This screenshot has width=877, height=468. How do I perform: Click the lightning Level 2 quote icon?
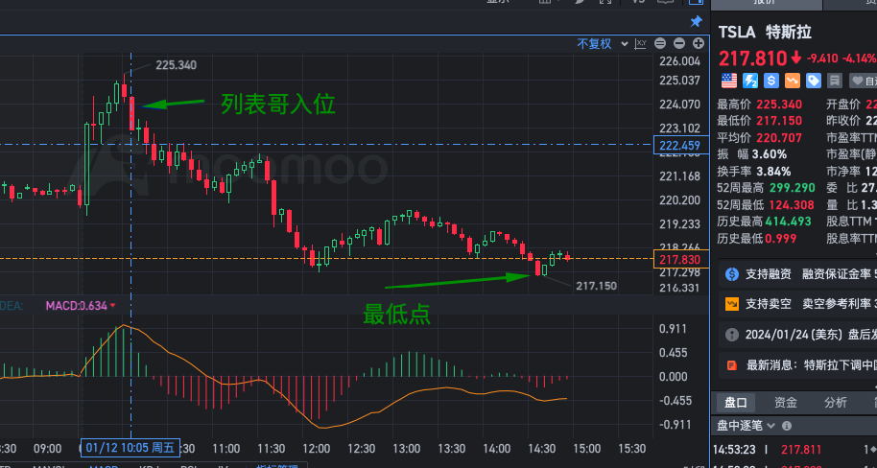click(x=750, y=82)
